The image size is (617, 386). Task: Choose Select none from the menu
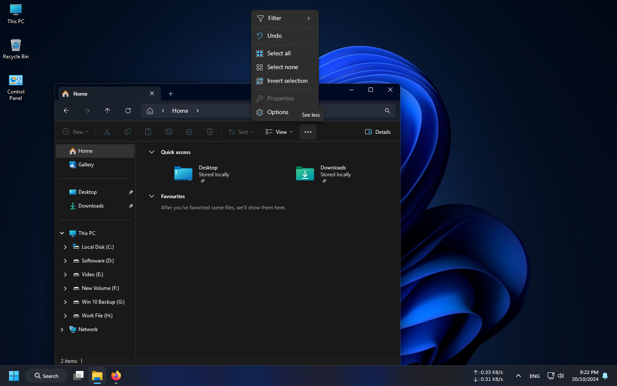point(285,67)
